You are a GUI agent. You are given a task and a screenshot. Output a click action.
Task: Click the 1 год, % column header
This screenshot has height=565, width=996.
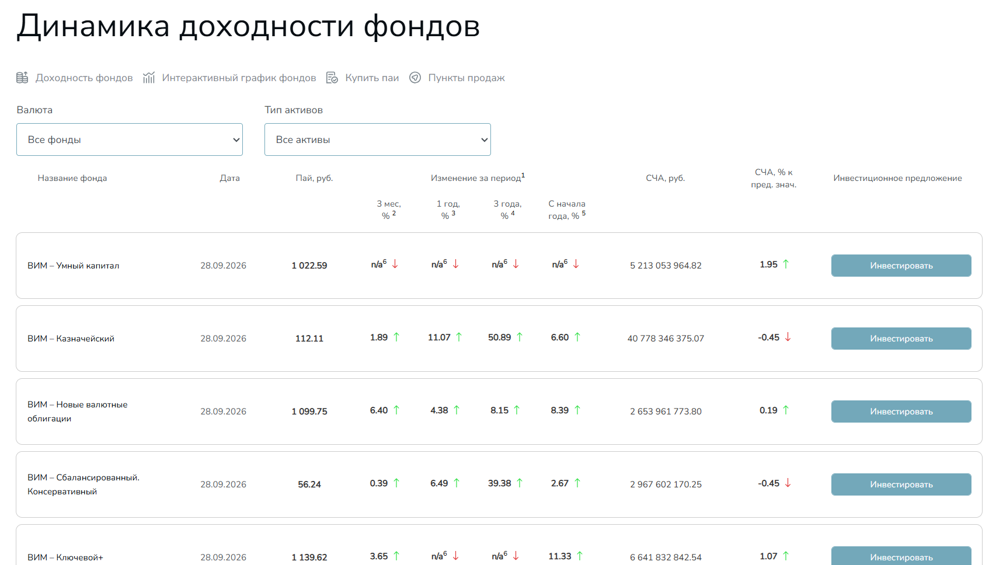[448, 210]
